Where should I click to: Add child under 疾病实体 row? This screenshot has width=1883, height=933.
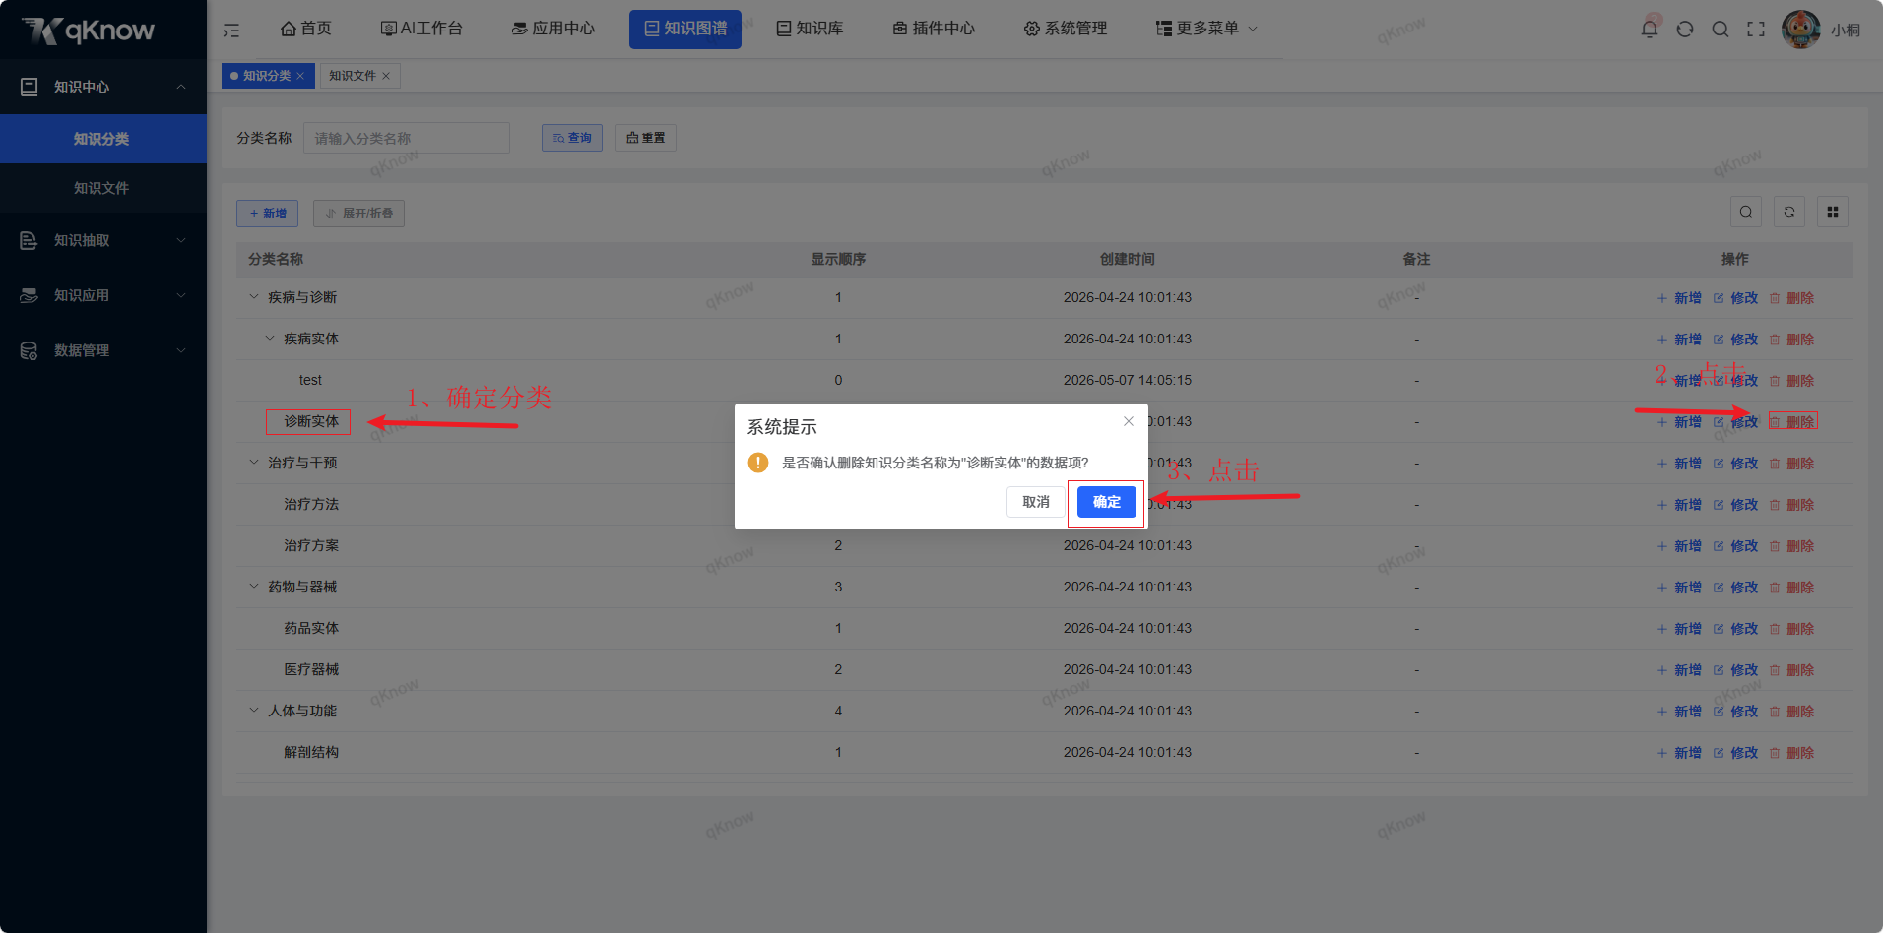[1679, 340]
